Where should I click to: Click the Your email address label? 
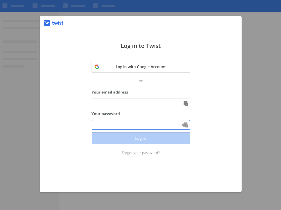tap(110, 92)
